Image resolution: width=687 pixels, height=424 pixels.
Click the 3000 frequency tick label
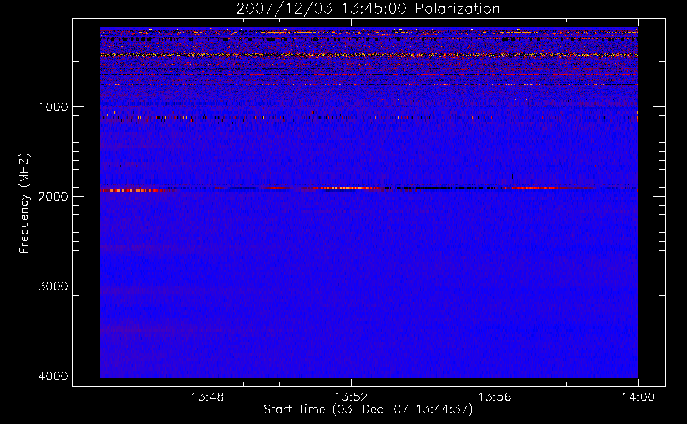click(x=53, y=286)
